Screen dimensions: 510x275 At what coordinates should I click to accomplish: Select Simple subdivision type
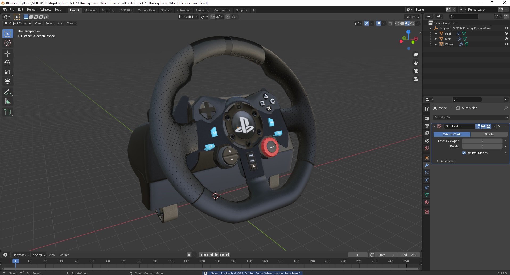coord(489,134)
